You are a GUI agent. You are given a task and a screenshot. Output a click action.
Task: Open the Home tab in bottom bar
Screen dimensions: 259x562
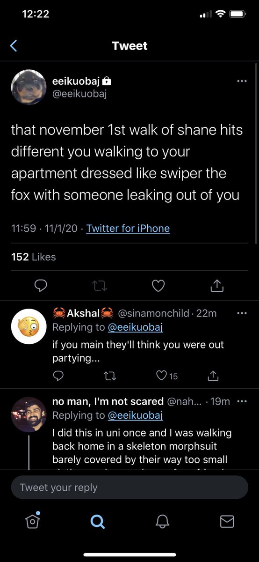(x=32, y=521)
